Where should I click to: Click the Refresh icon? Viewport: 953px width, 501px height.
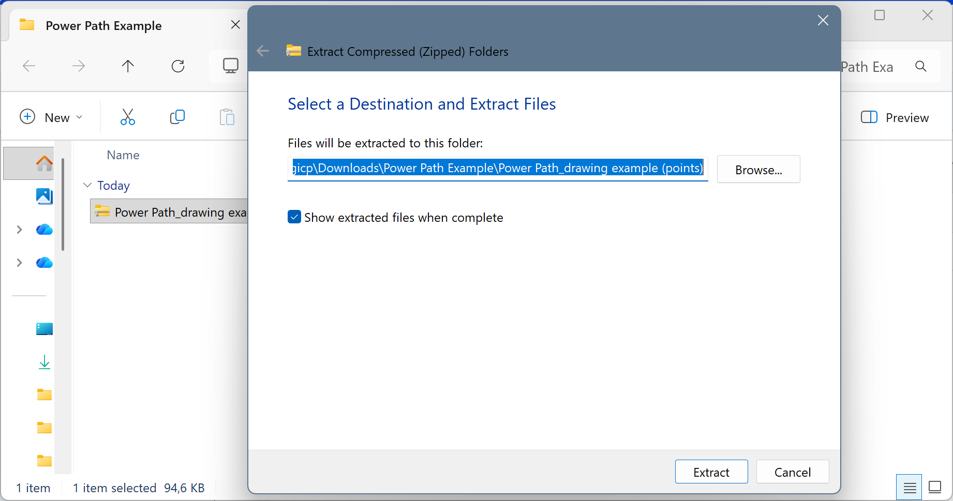(178, 66)
